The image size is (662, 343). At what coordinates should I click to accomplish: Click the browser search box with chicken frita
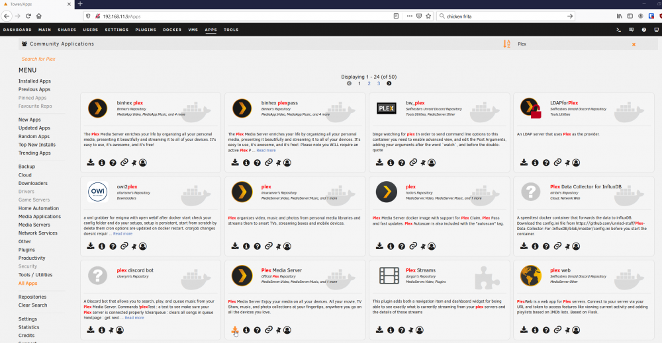click(505, 16)
